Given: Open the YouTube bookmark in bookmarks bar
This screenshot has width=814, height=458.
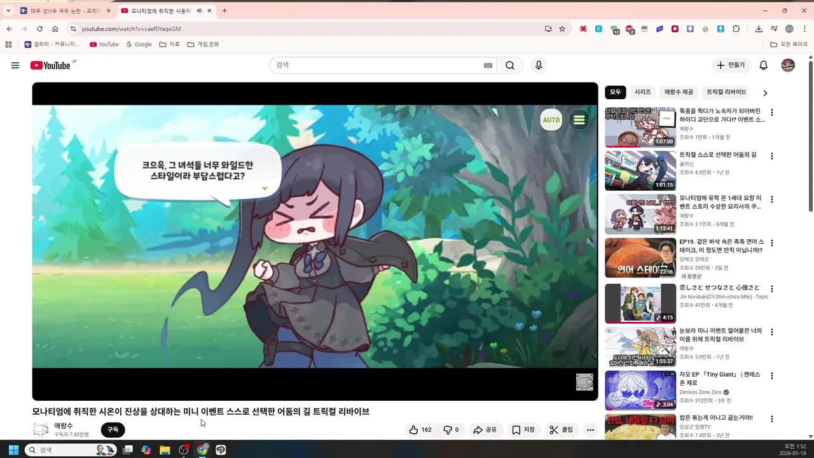Looking at the screenshot, I should pyautogui.click(x=104, y=45).
